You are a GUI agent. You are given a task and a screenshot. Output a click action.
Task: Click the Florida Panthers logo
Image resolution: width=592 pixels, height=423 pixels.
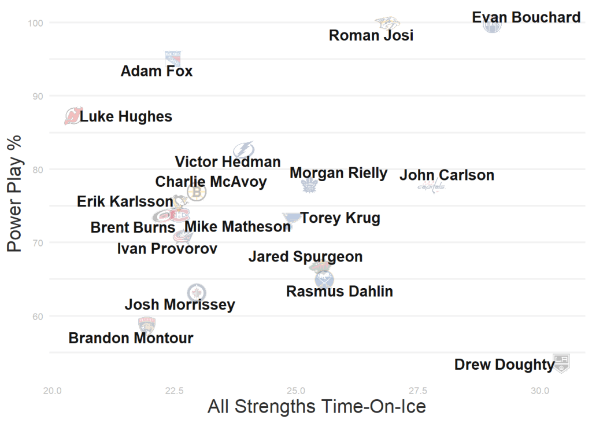coord(147,325)
